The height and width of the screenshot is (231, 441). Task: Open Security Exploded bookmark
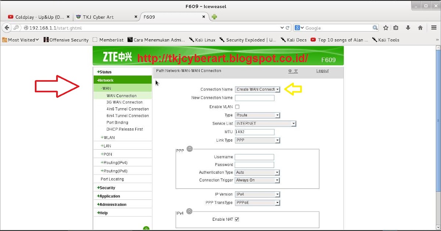[248, 40]
